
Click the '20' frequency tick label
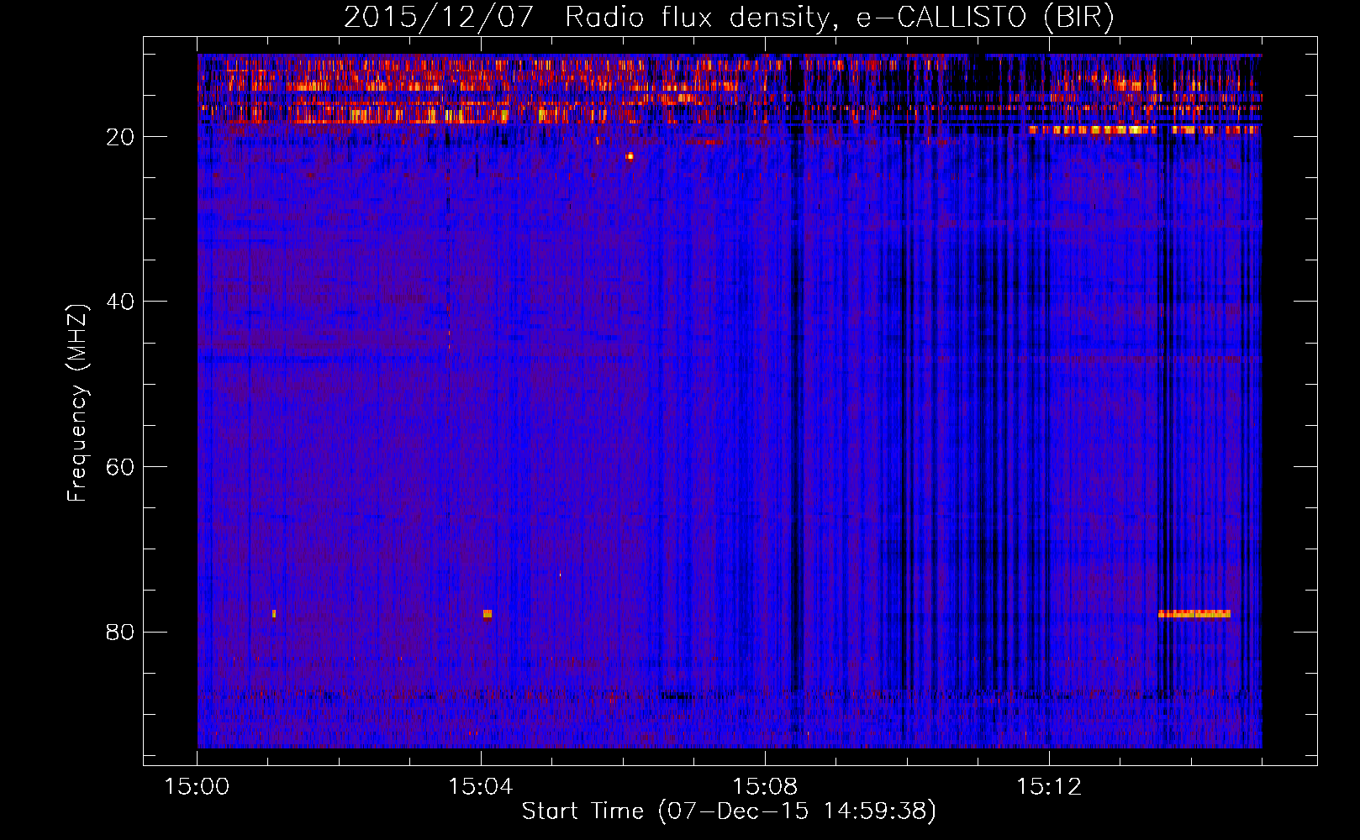120,137
